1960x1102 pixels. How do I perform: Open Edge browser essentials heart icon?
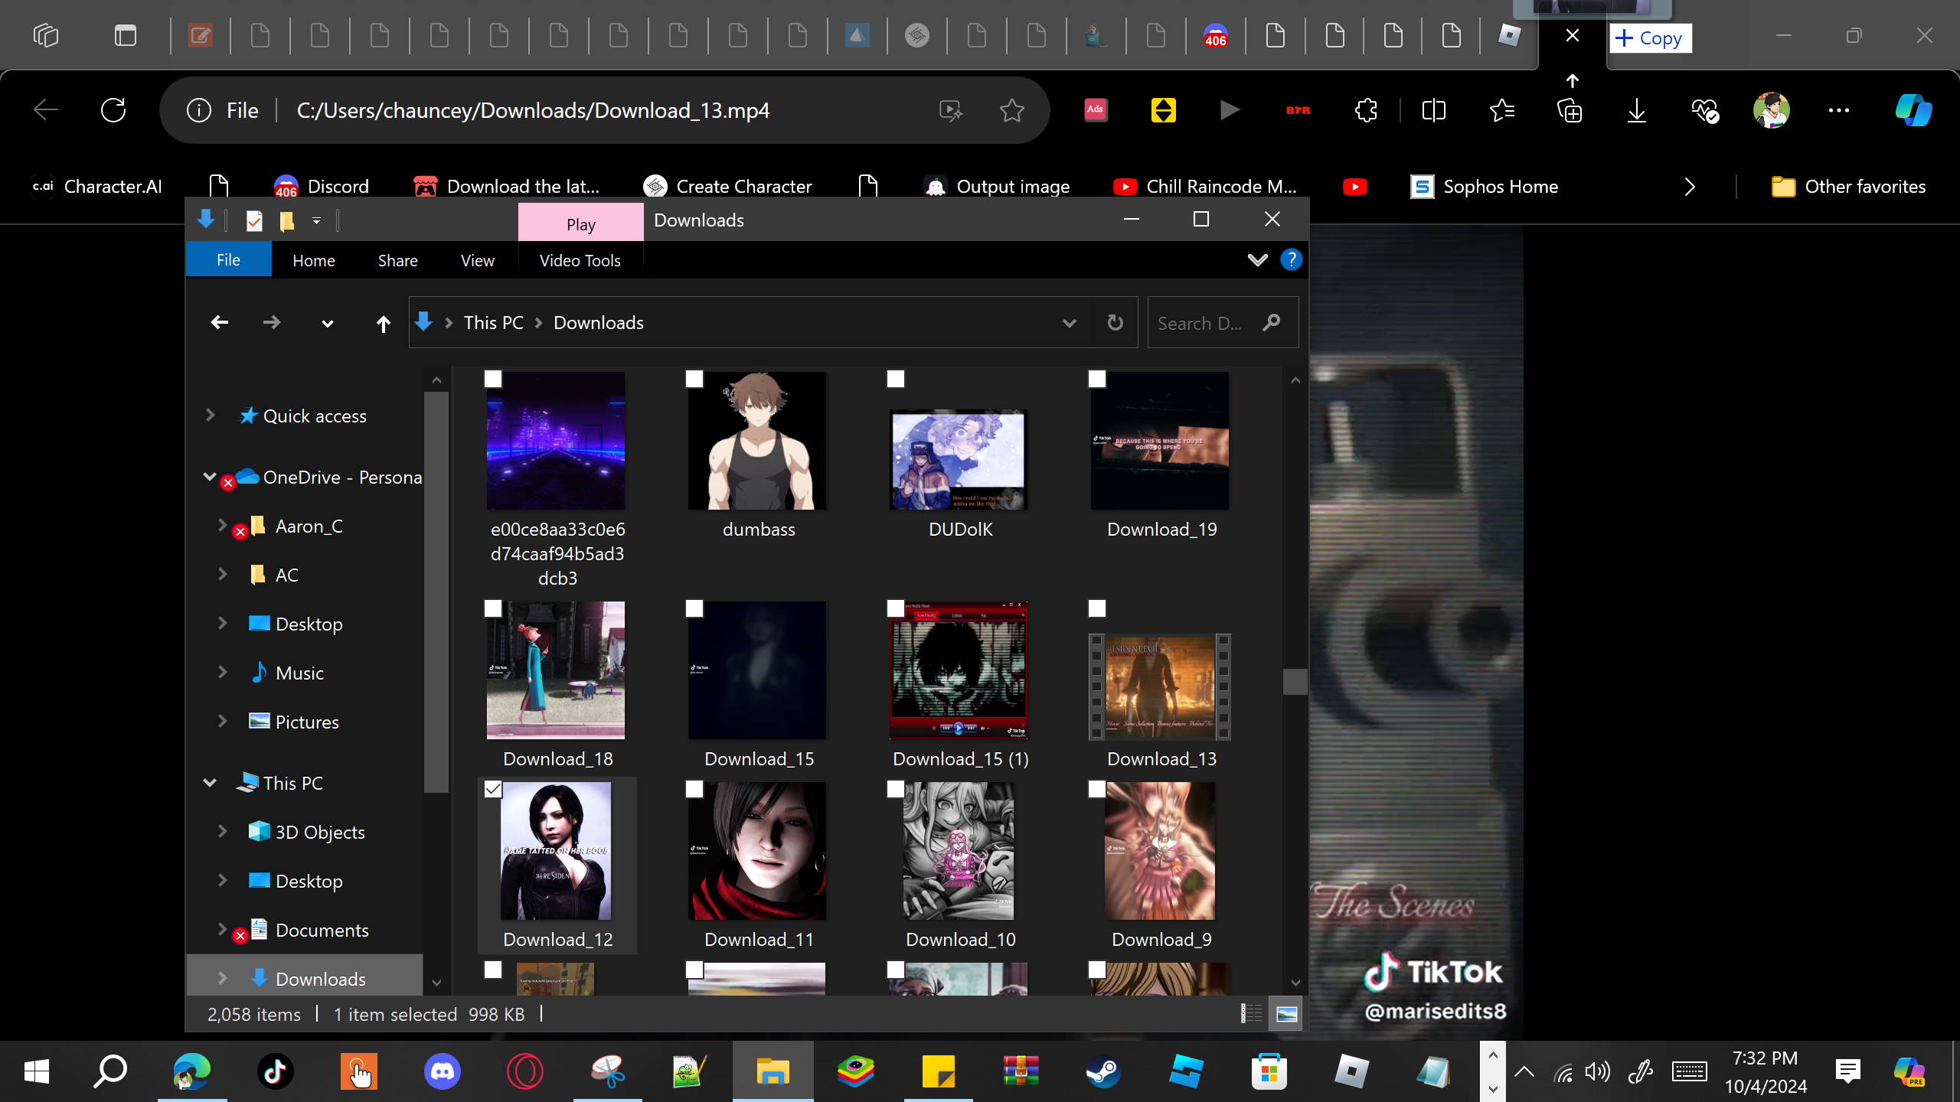pyautogui.click(x=1704, y=110)
